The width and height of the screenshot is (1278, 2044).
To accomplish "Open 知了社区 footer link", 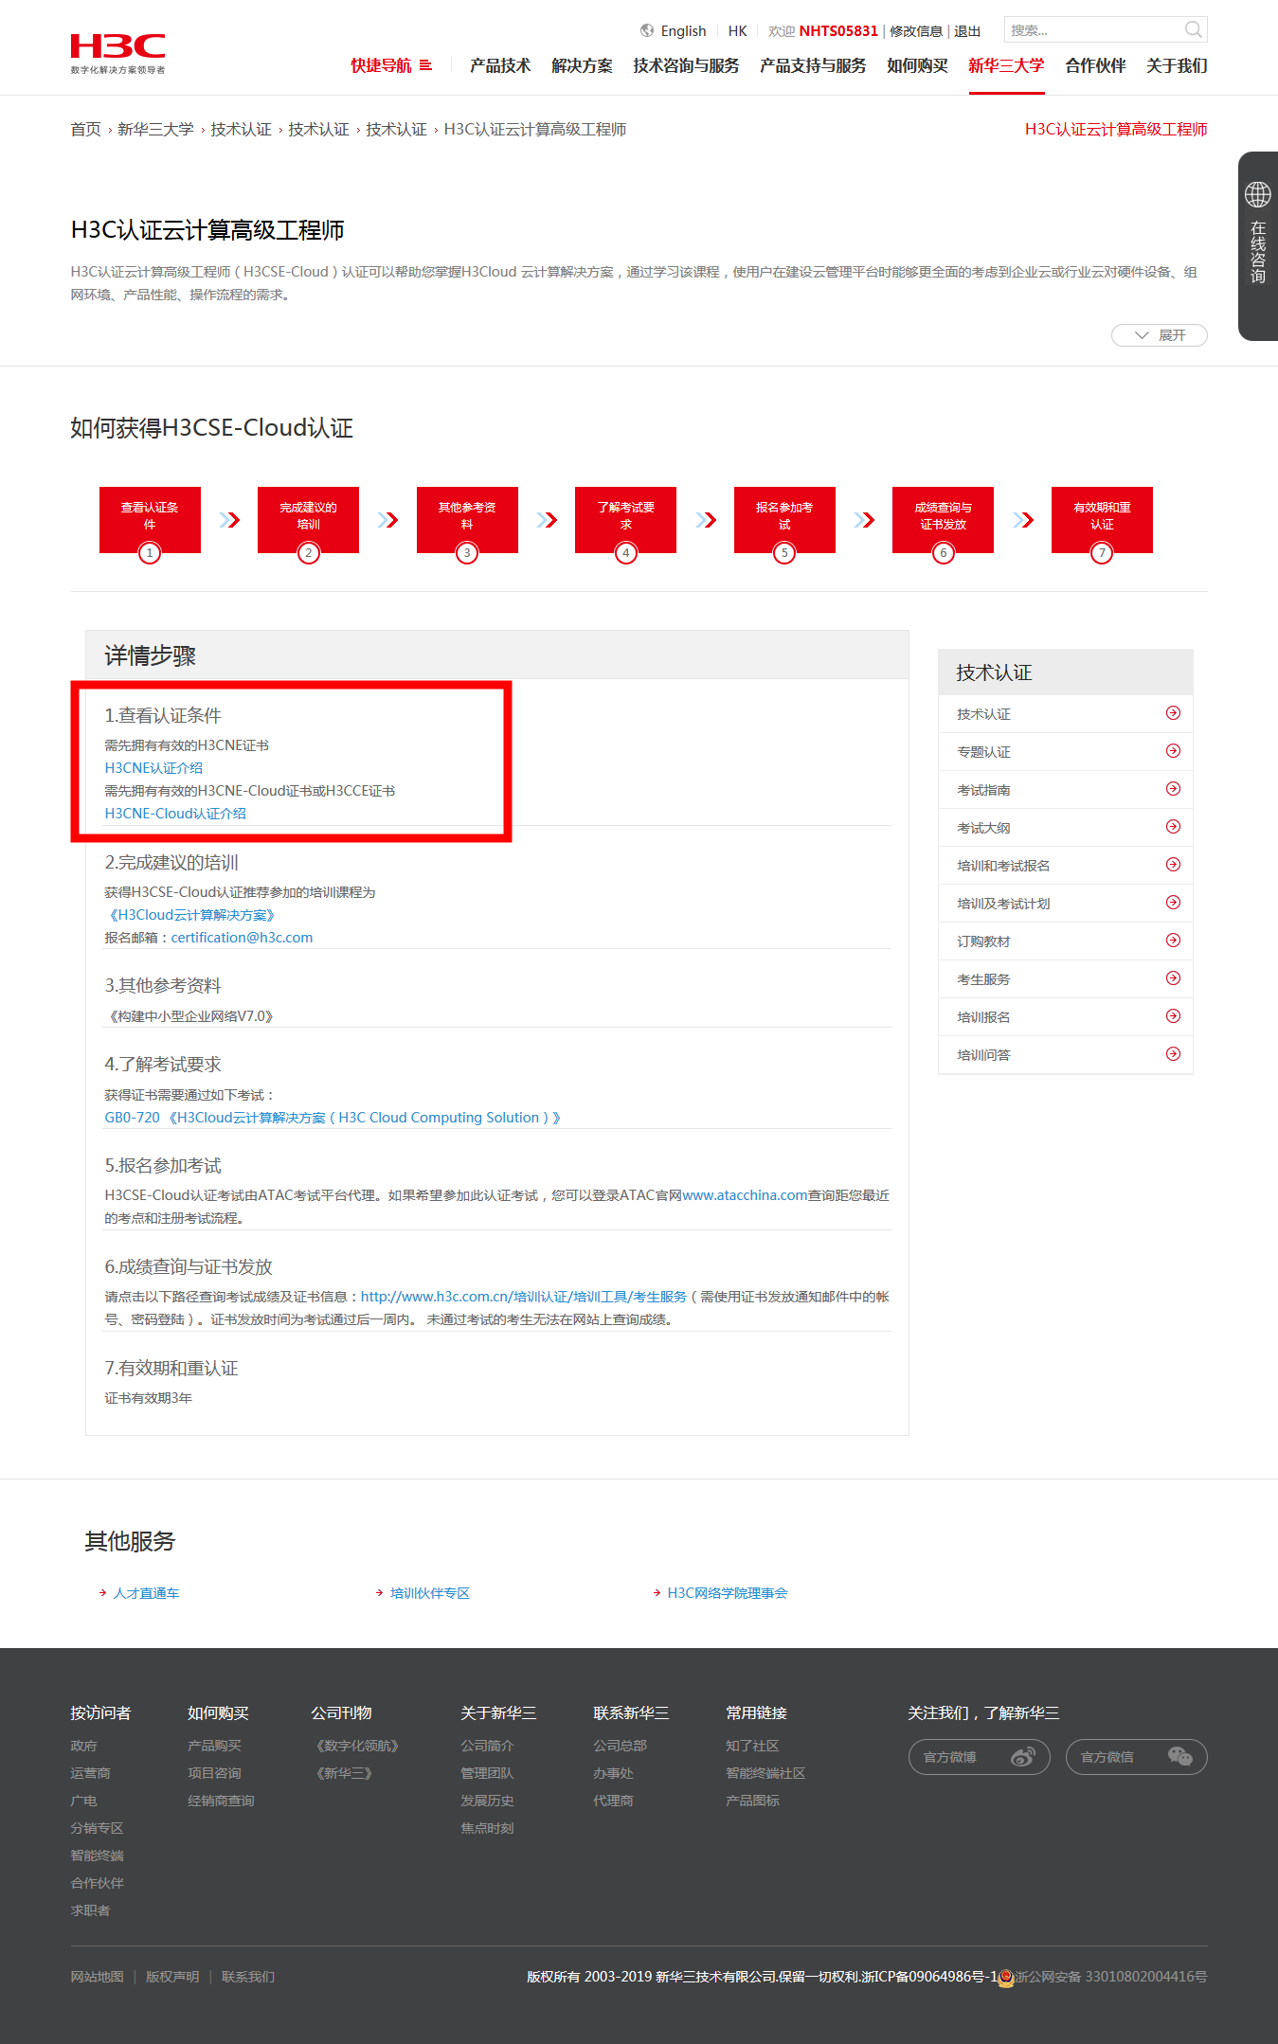I will click(x=752, y=1746).
